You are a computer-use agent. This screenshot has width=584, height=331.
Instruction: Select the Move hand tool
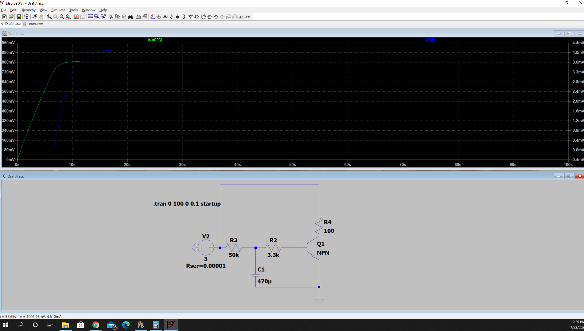point(203,17)
